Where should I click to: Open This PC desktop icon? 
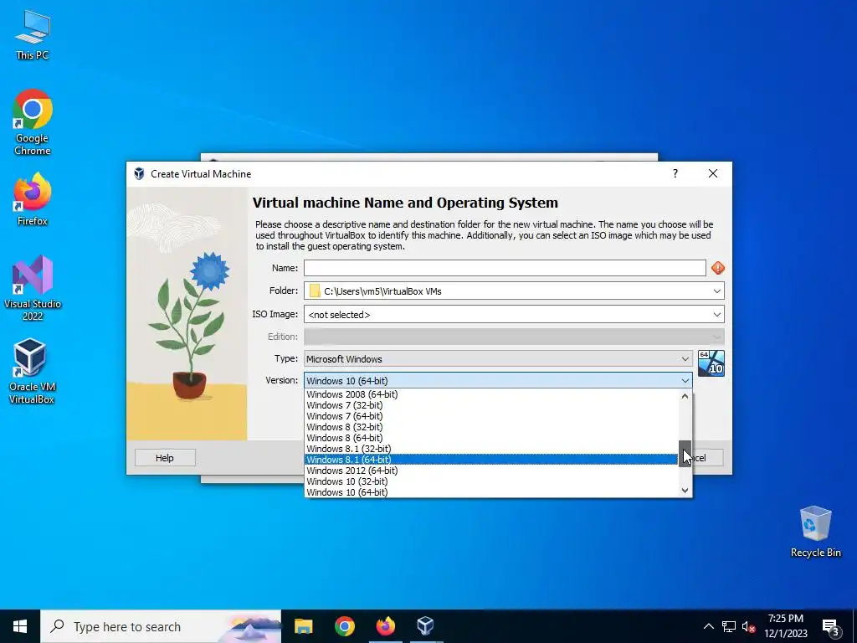33,34
